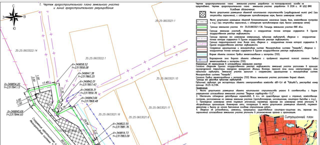This screenshot has height=145, width=320.
Task: Click the cyan water objects legend symbol
Action: coord(202,54)
